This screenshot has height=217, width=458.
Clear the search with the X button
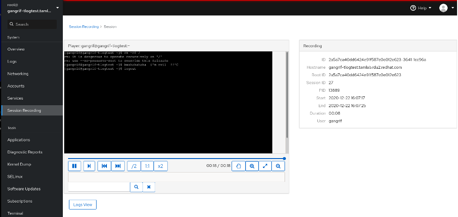149,187
